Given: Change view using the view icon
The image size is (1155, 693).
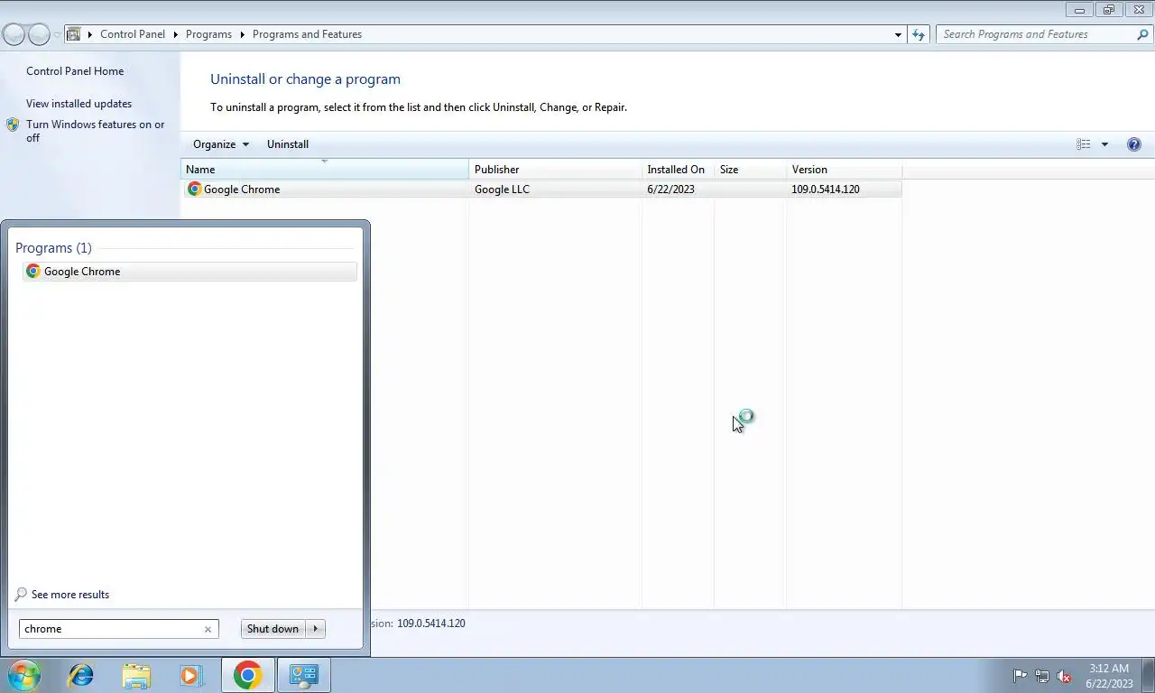Looking at the screenshot, I should pos(1084,144).
